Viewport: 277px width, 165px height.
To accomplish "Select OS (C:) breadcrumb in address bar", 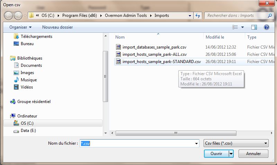I will click(x=48, y=16).
